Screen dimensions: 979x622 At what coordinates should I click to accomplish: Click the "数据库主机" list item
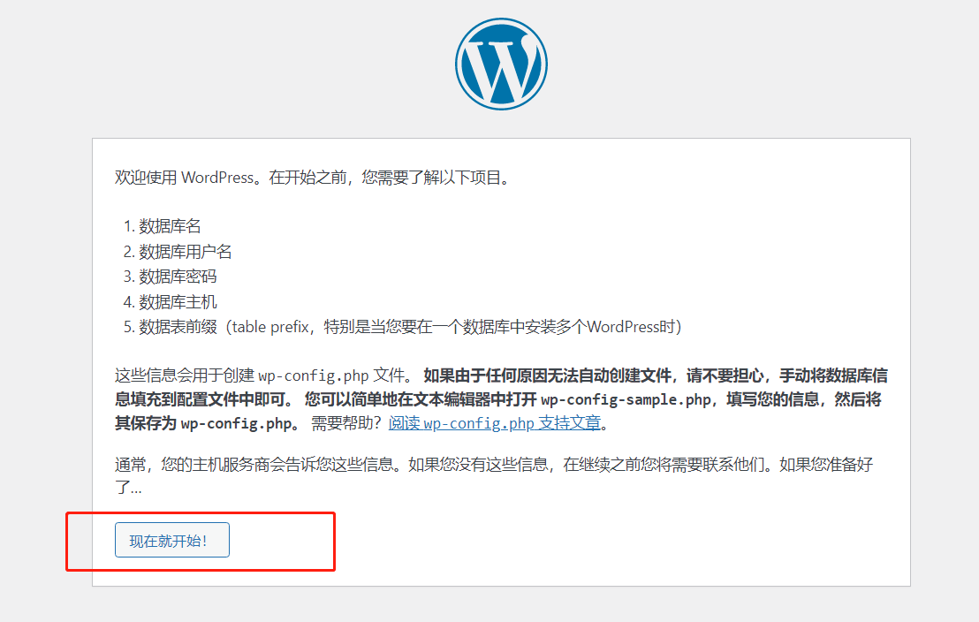click(x=178, y=302)
